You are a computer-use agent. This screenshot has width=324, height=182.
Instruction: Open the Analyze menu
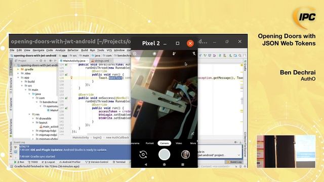[x=60, y=50]
